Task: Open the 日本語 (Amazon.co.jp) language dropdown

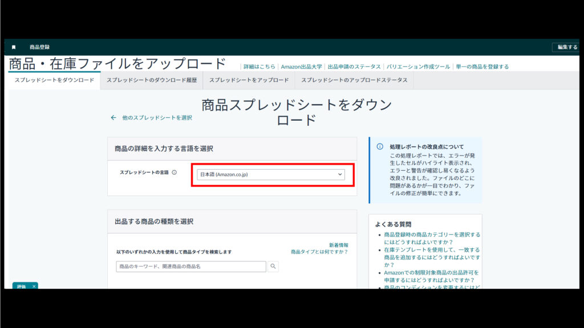Action: (x=271, y=174)
